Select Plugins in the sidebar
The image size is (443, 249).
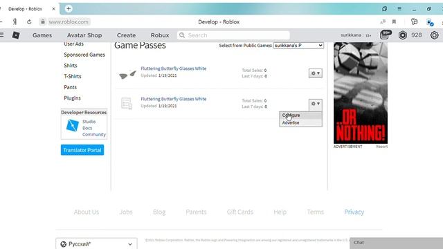72,98
